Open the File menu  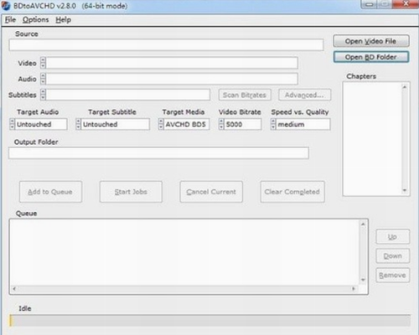coord(10,20)
